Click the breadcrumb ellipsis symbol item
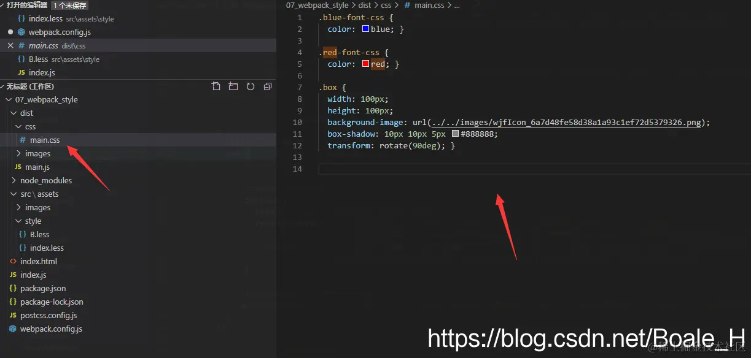 (x=456, y=5)
